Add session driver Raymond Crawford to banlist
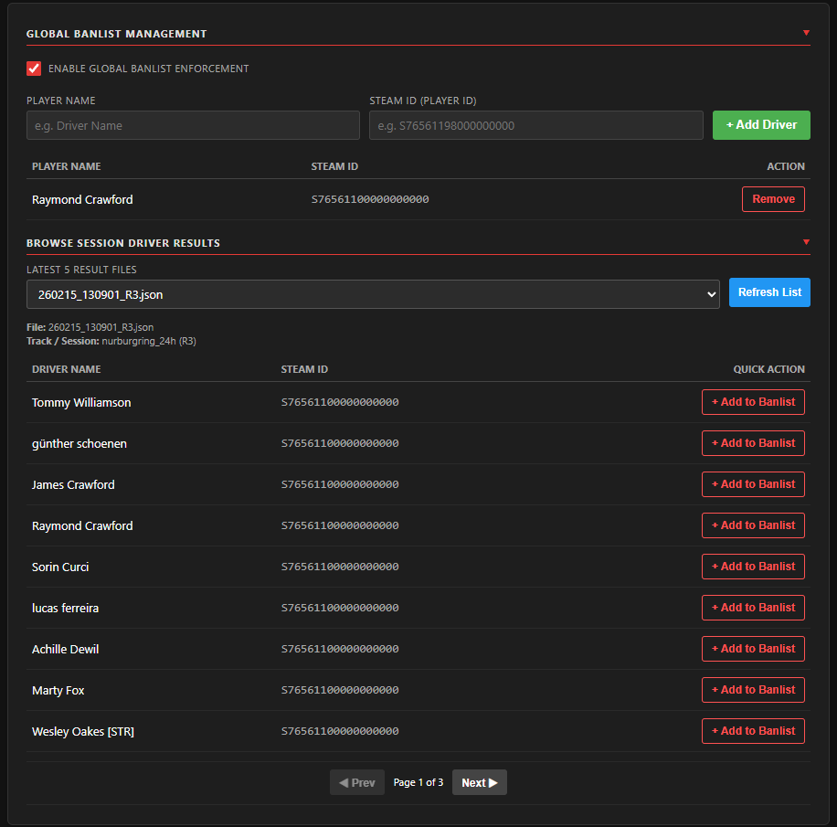The height and width of the screenshot is (827, 837). coord(753,525)
